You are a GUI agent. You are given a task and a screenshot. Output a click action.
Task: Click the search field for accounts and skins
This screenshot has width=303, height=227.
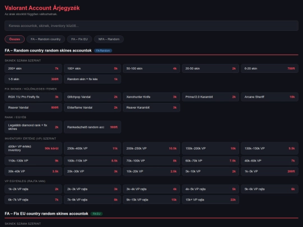pos(151,26)
